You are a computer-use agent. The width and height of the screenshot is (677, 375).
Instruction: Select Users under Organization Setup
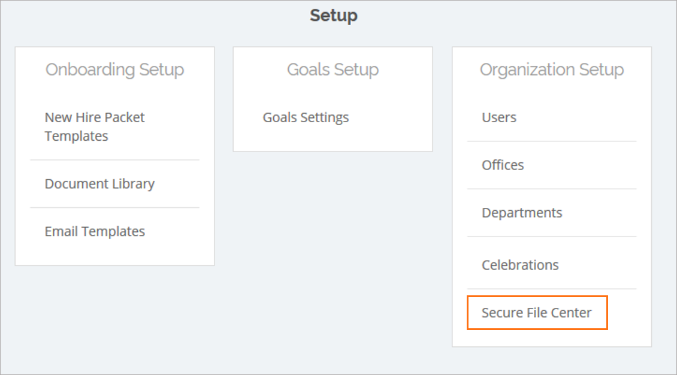click(x=499, y=117)
